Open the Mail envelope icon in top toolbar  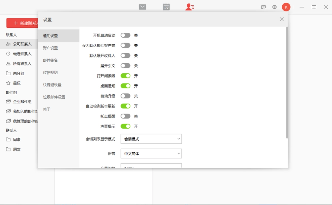coord(142,6)
